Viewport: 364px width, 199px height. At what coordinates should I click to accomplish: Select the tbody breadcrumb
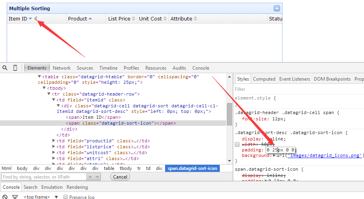(126, 168)
